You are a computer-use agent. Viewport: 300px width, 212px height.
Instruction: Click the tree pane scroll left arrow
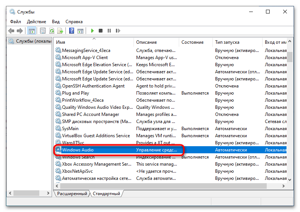[x=10, y=193]
